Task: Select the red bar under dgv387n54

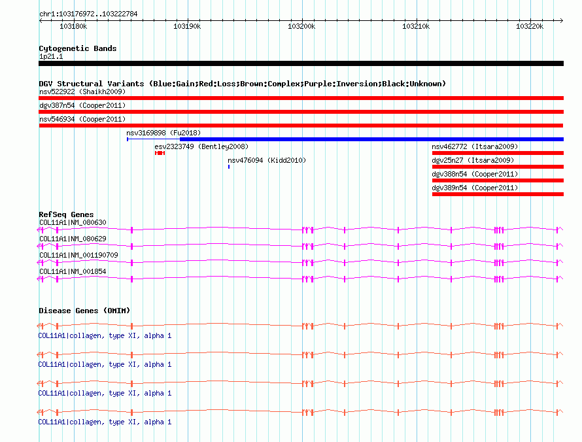Action: click(301, 112)
